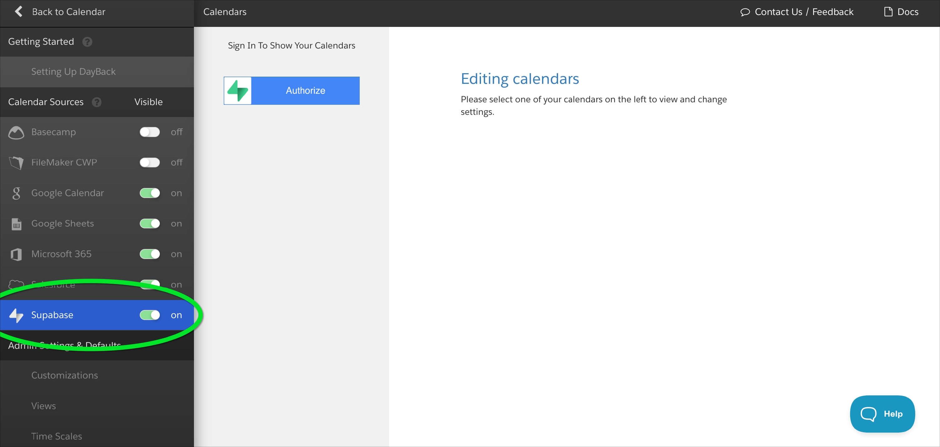Click the Supabase logo on Authorize button
Viewport: 940px width, 447px height.
(x=238, y=91)
